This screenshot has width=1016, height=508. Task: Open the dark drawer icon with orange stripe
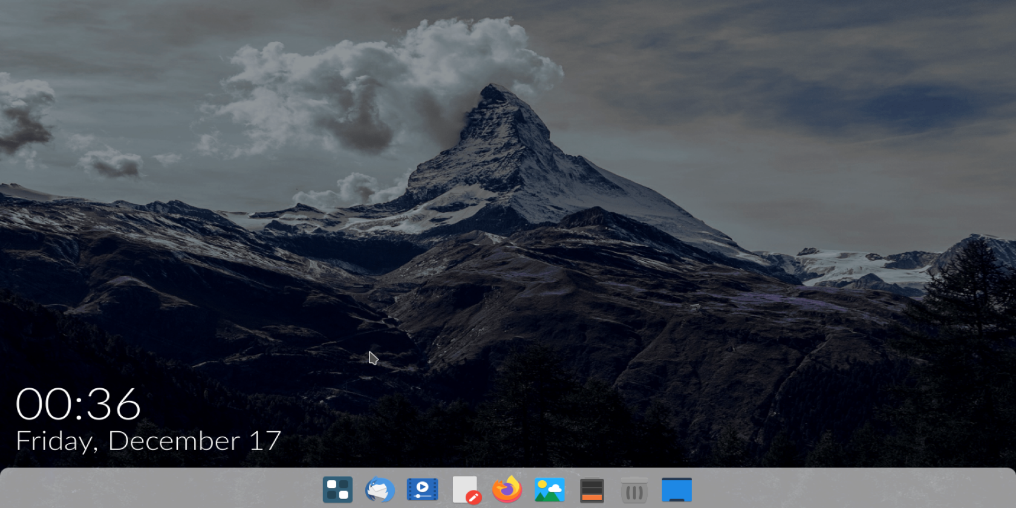click(x=591, y=490)
